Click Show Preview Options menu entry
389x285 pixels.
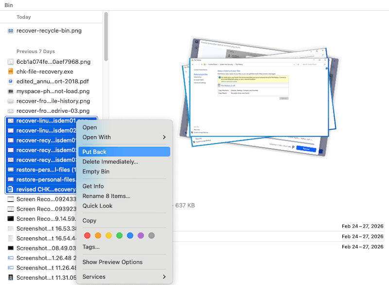pos(112,262)
